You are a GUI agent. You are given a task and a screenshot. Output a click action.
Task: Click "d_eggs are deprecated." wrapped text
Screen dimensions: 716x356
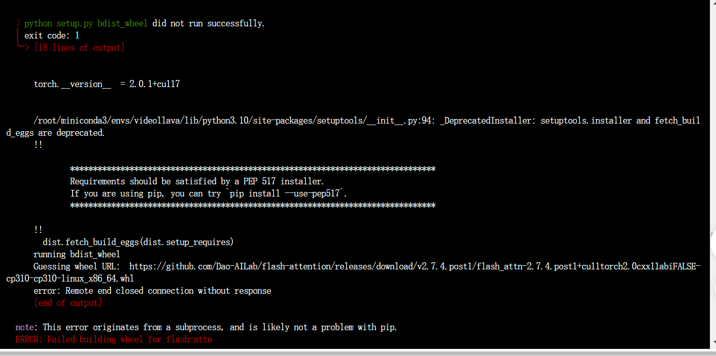pos(55,133)
